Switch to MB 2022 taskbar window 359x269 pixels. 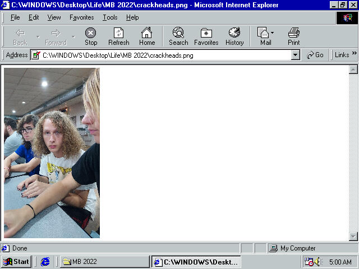(104, 262)
